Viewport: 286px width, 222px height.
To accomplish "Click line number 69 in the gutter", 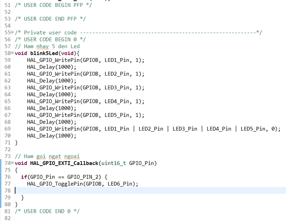I will coord(8,129).
